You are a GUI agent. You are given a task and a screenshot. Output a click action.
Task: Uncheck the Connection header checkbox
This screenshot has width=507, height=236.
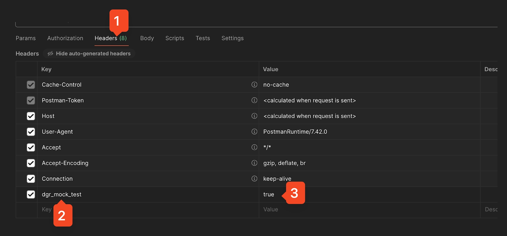pyautogui.click(x=31, y=179)
